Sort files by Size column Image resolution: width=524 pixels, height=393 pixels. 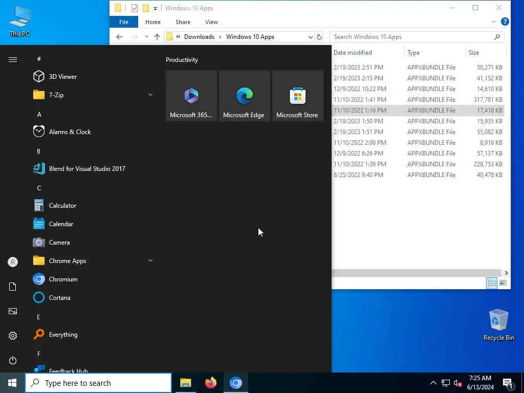pos(485,53)
